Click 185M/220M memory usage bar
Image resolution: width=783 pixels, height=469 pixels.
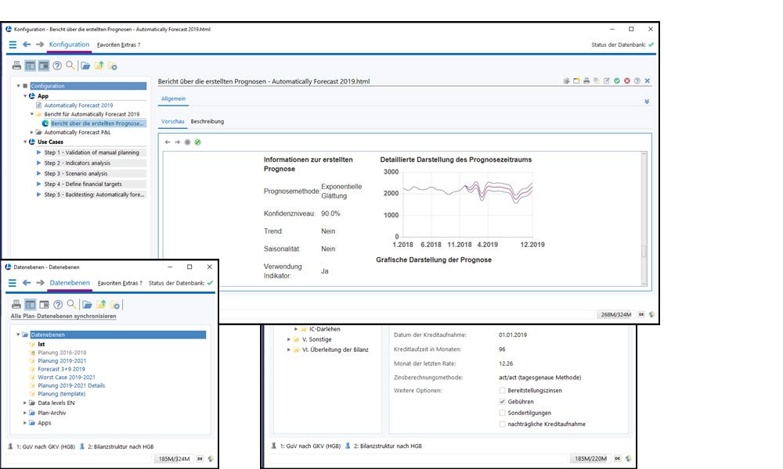[590, 458]
